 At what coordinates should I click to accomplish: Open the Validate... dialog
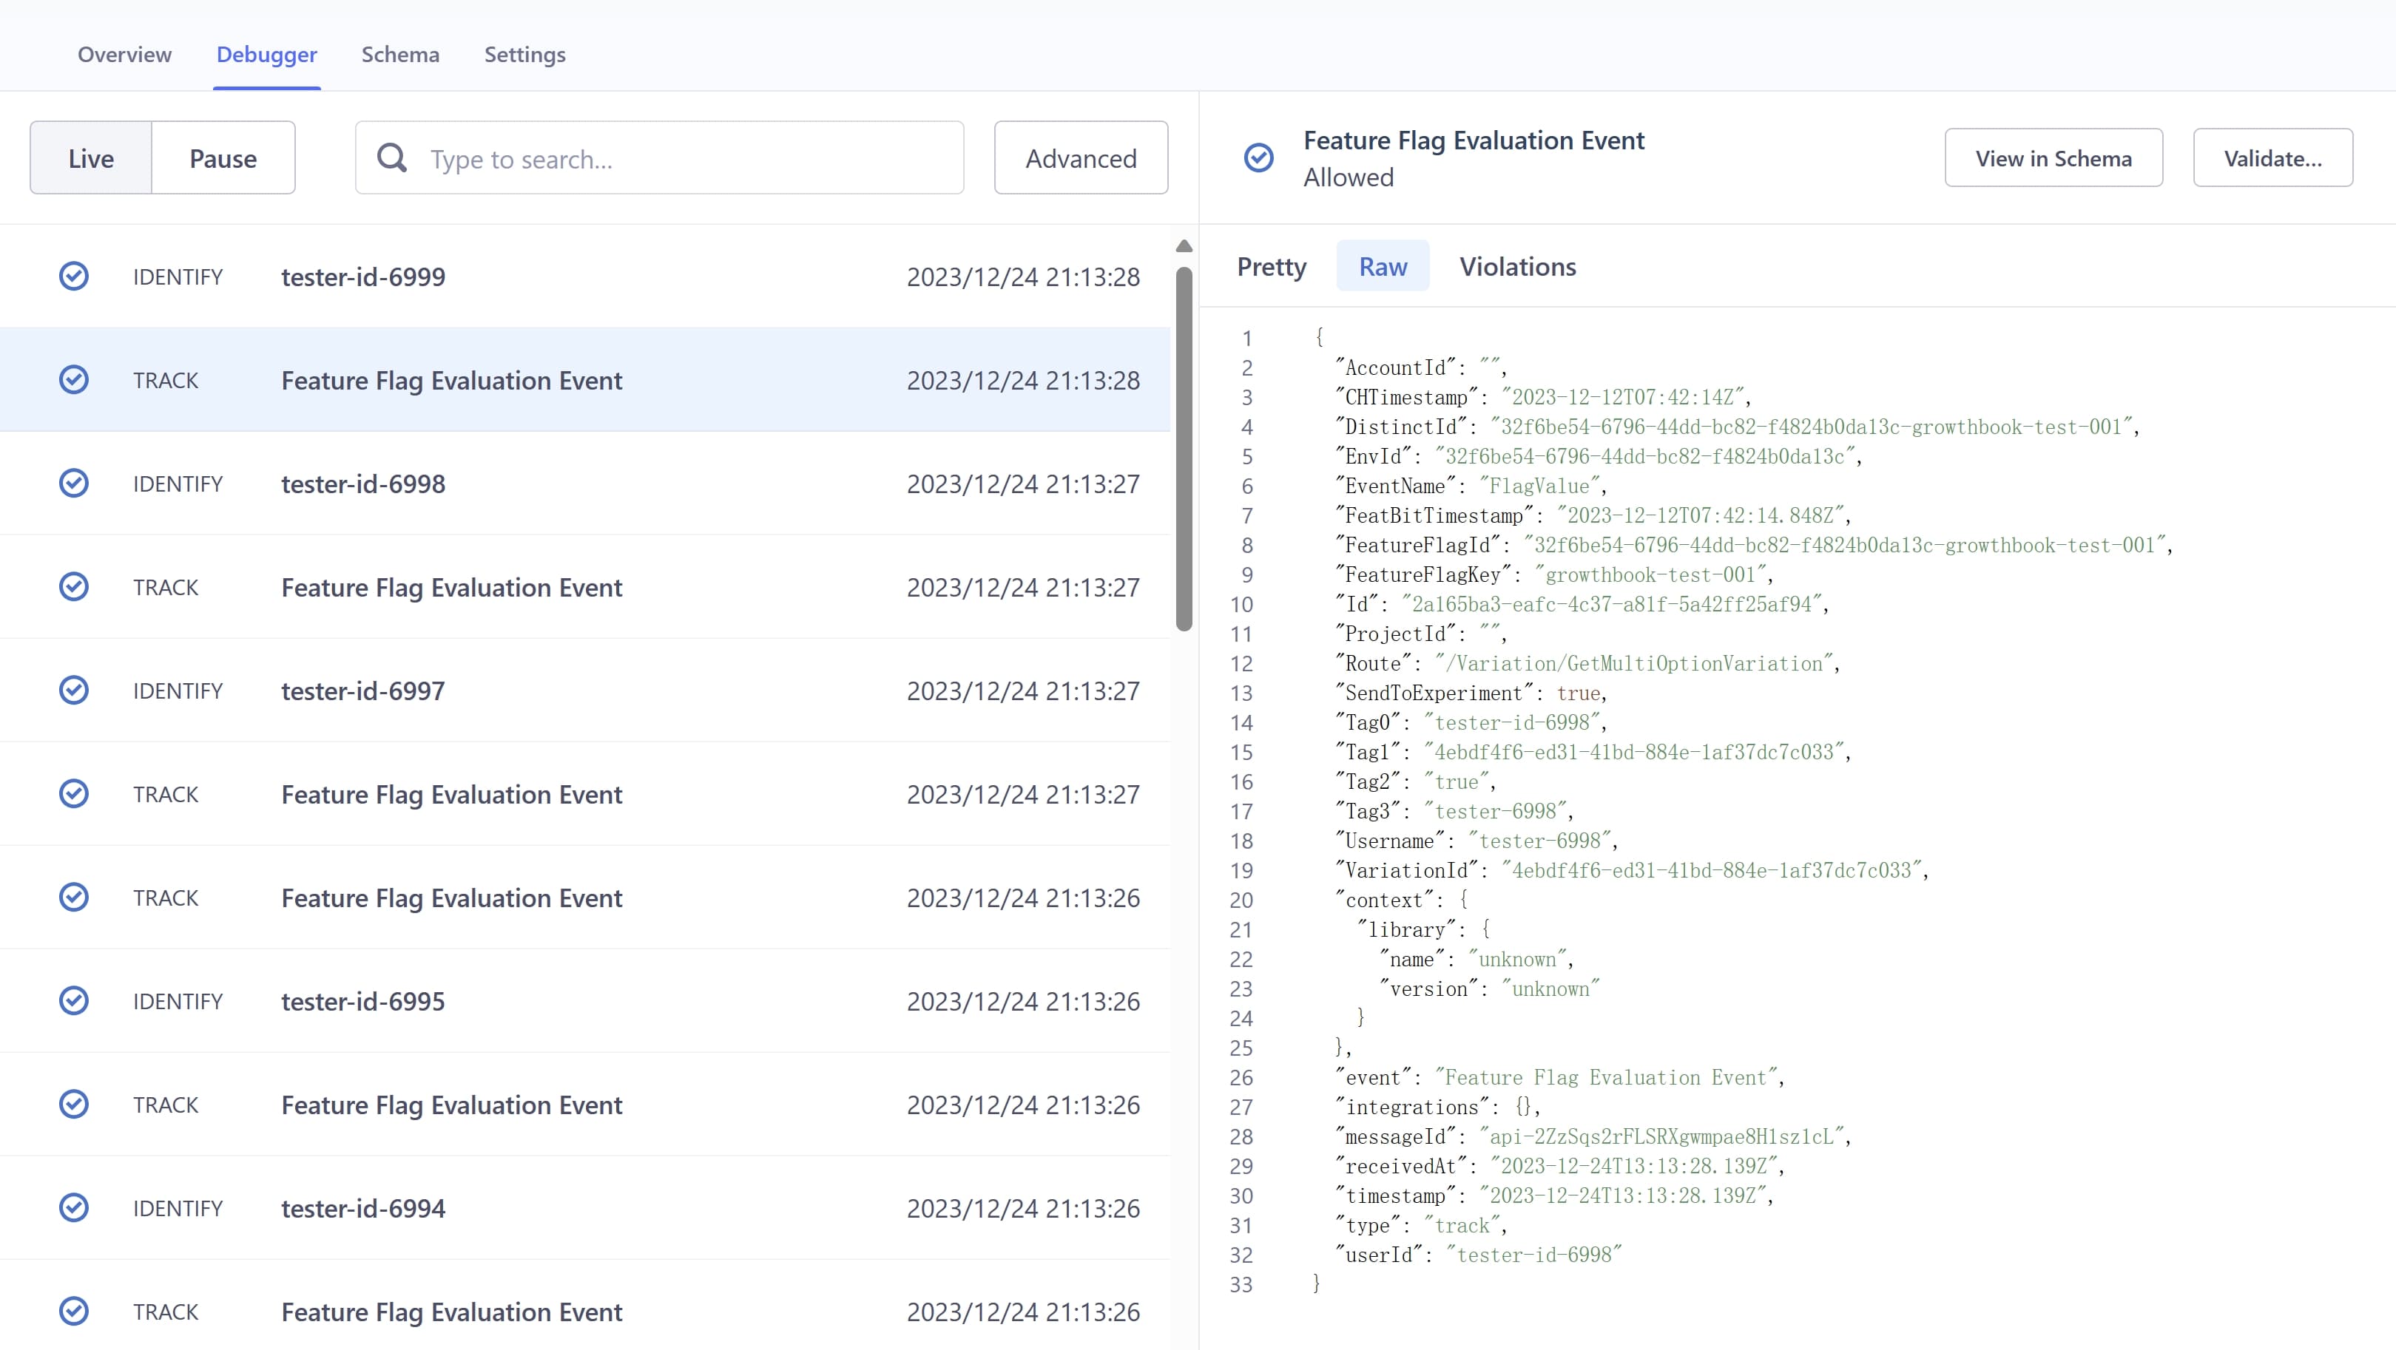tap(2272, 158)
